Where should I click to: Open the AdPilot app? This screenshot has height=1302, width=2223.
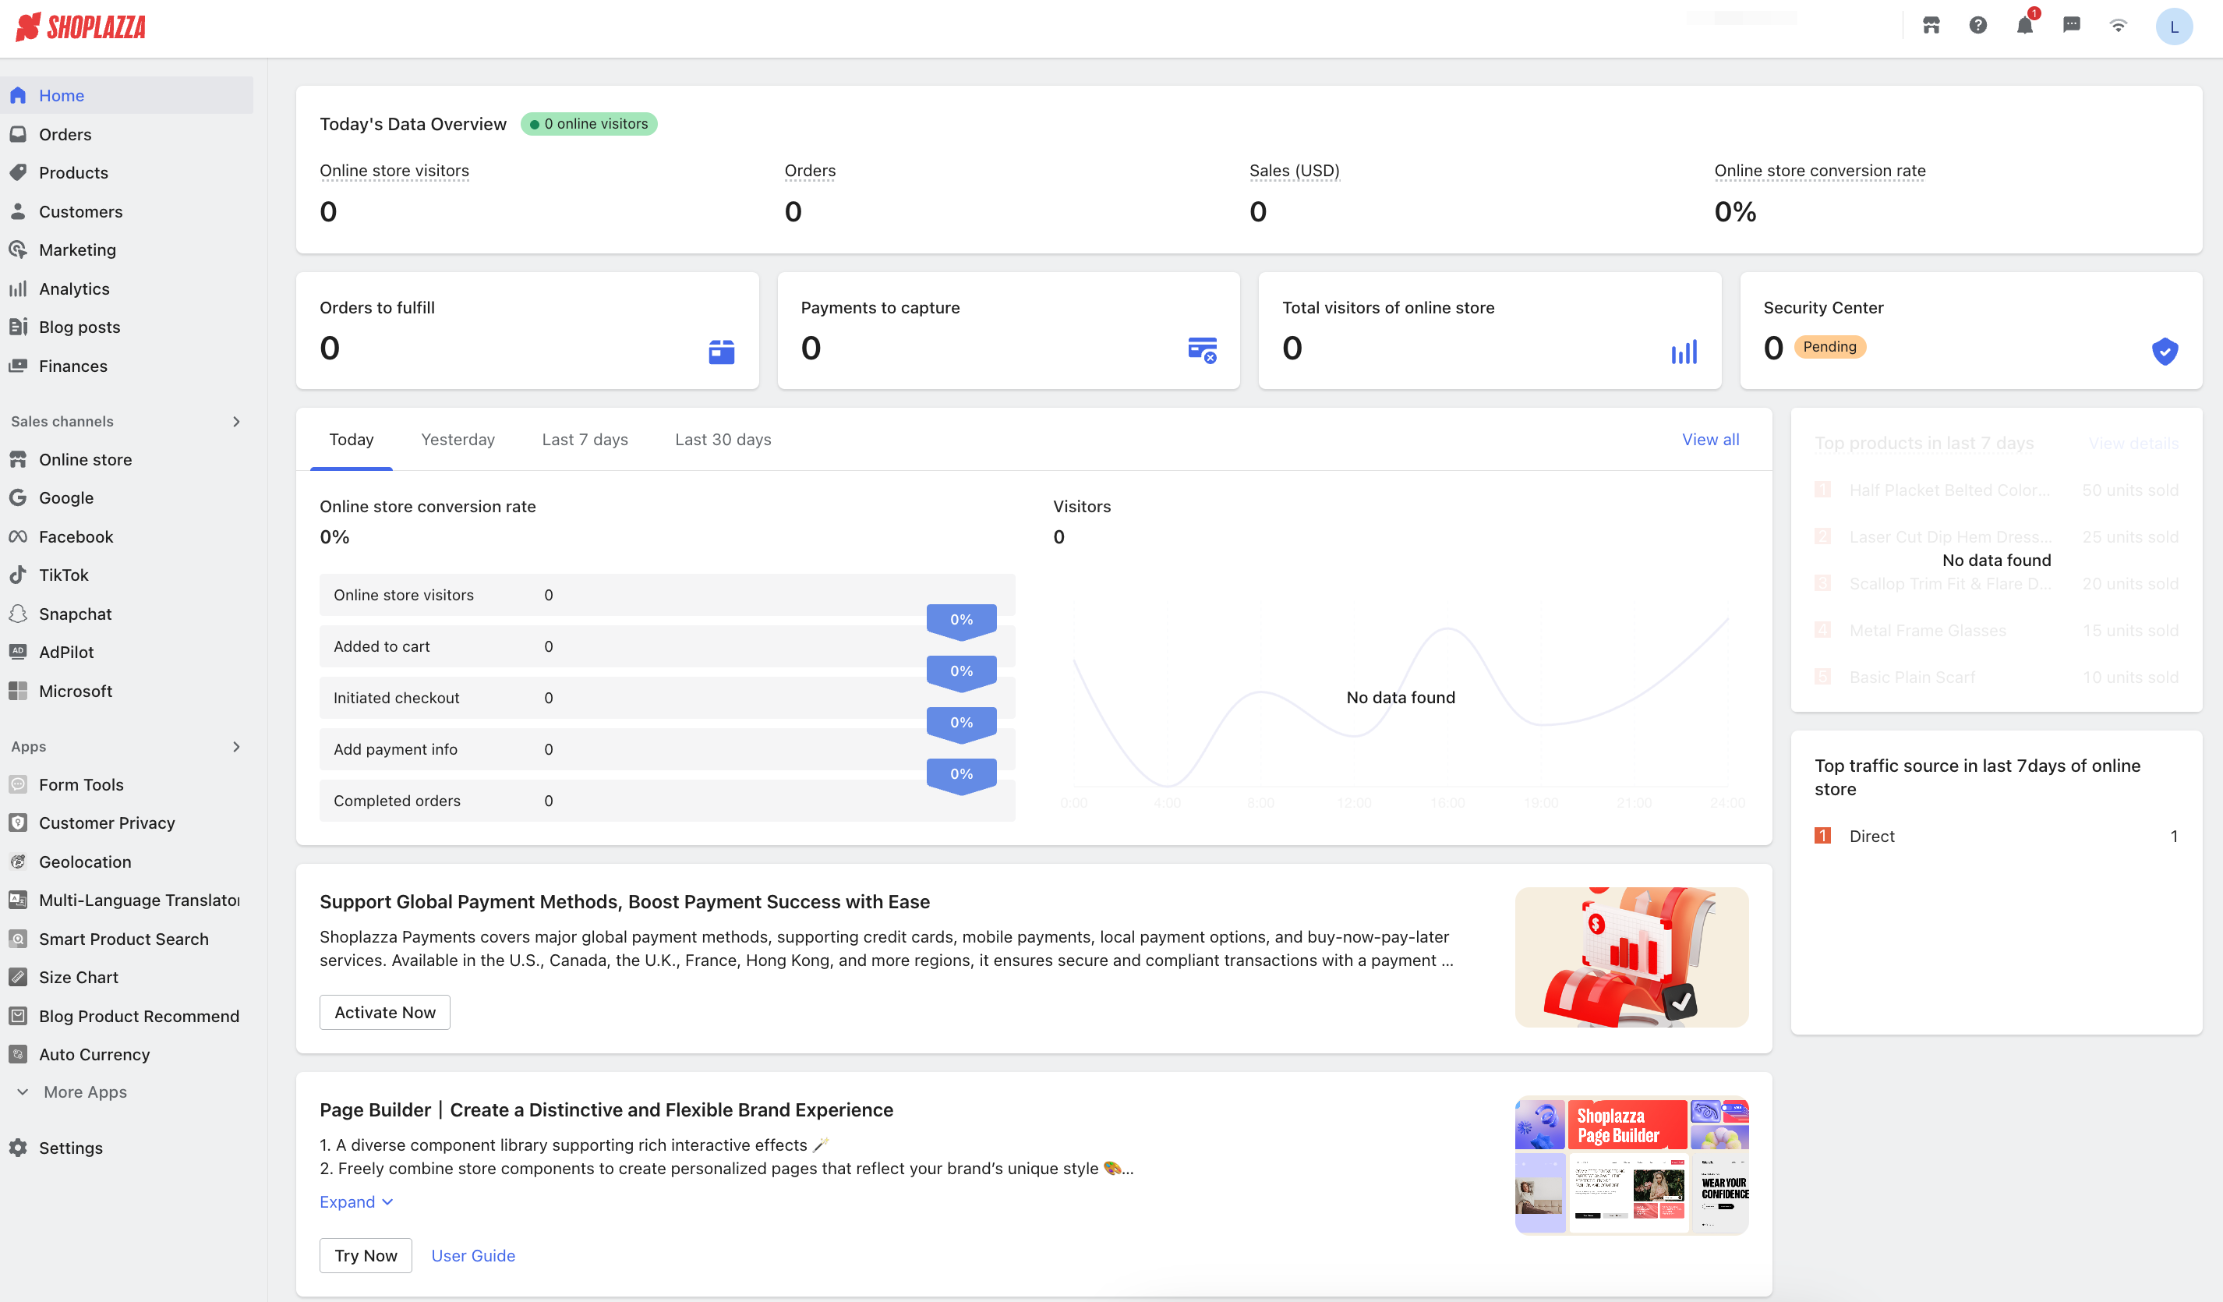click(x=67, y=651)
